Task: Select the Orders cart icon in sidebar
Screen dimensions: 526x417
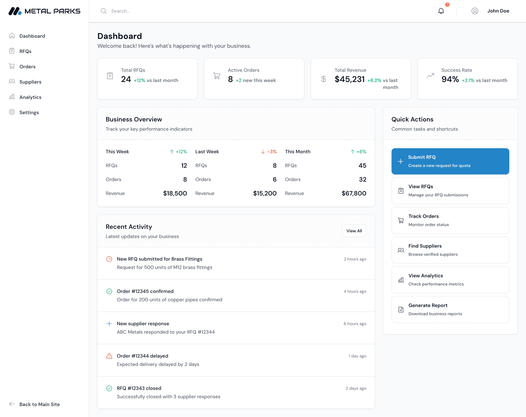Action: [11, 66]
